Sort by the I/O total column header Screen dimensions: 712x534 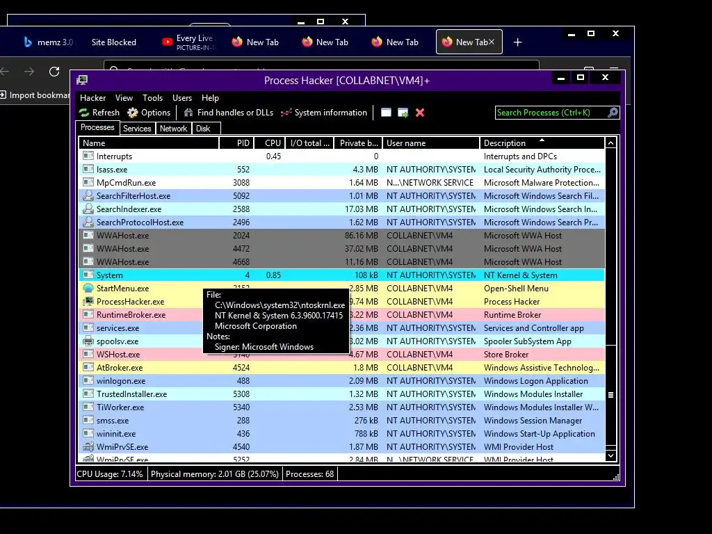(309, 143)
